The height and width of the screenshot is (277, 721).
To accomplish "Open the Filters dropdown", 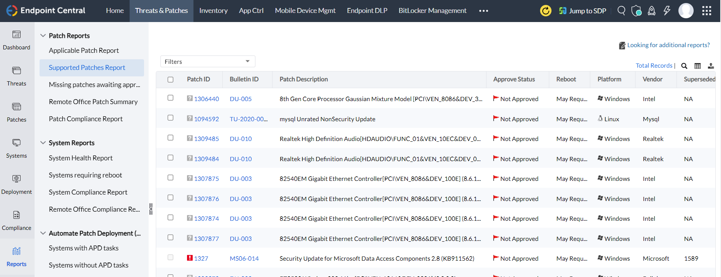I will point(208,62).
